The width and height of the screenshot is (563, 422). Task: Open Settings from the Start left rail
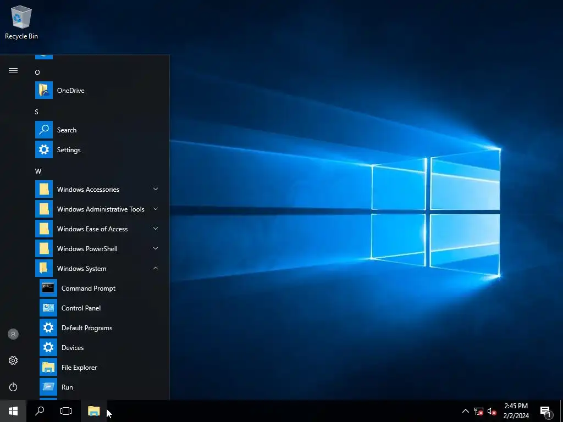point(13,360)
